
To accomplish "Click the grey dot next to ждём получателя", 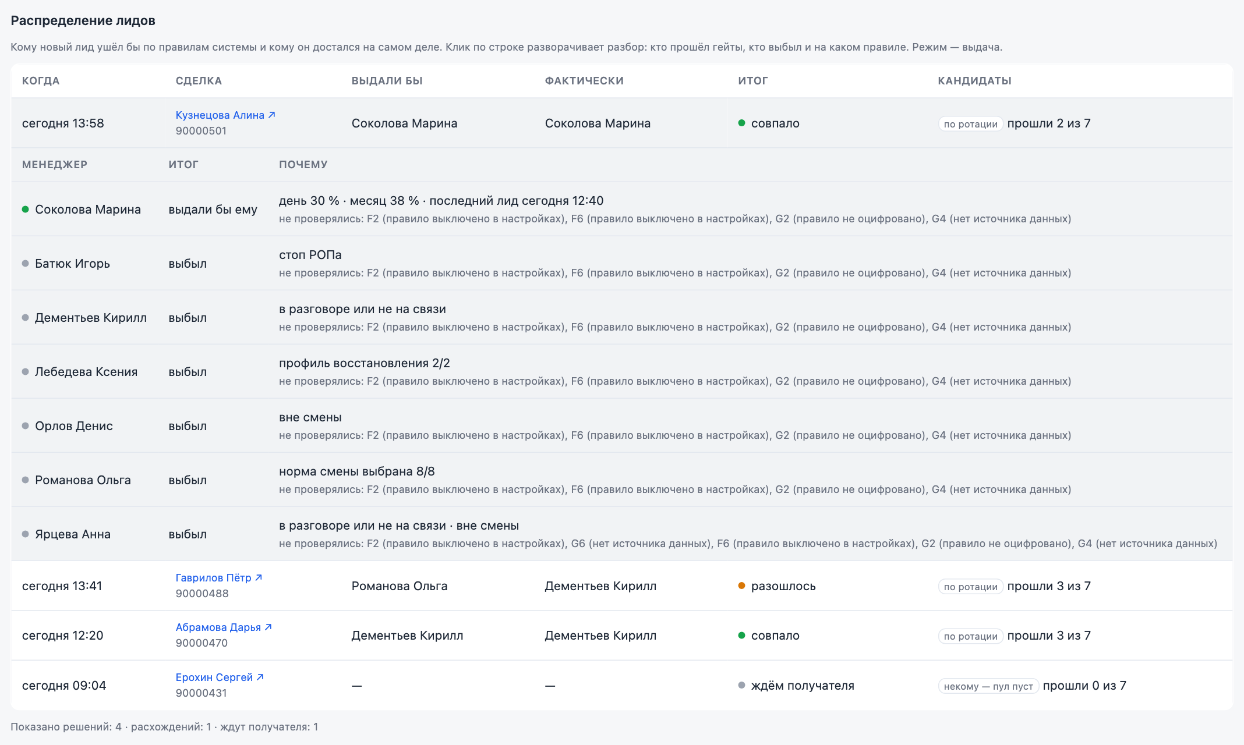I will tap(741, 686).
